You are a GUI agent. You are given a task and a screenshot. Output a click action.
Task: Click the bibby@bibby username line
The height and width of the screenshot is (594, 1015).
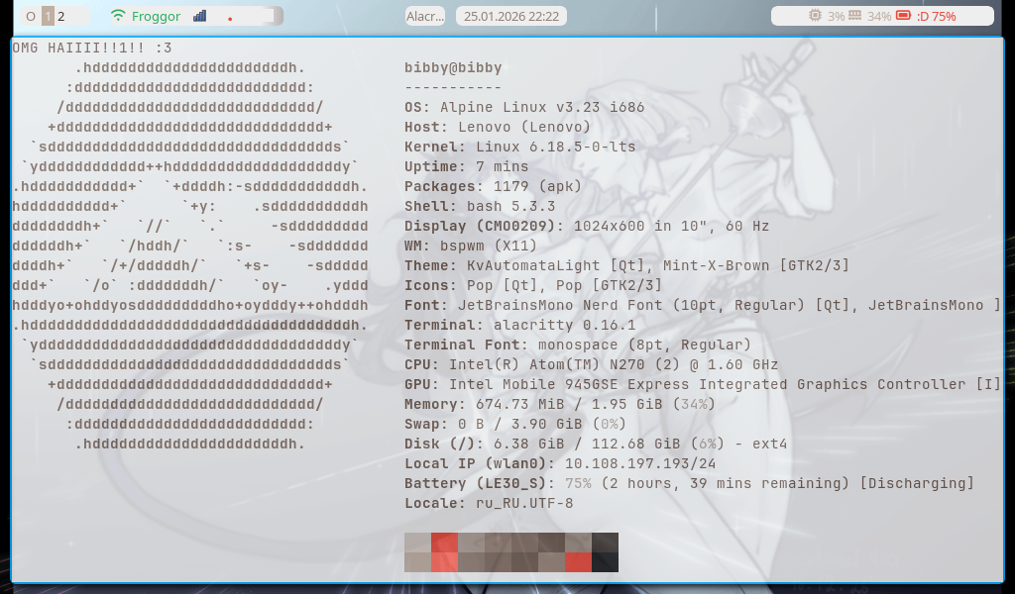click(x=453, y=67)
